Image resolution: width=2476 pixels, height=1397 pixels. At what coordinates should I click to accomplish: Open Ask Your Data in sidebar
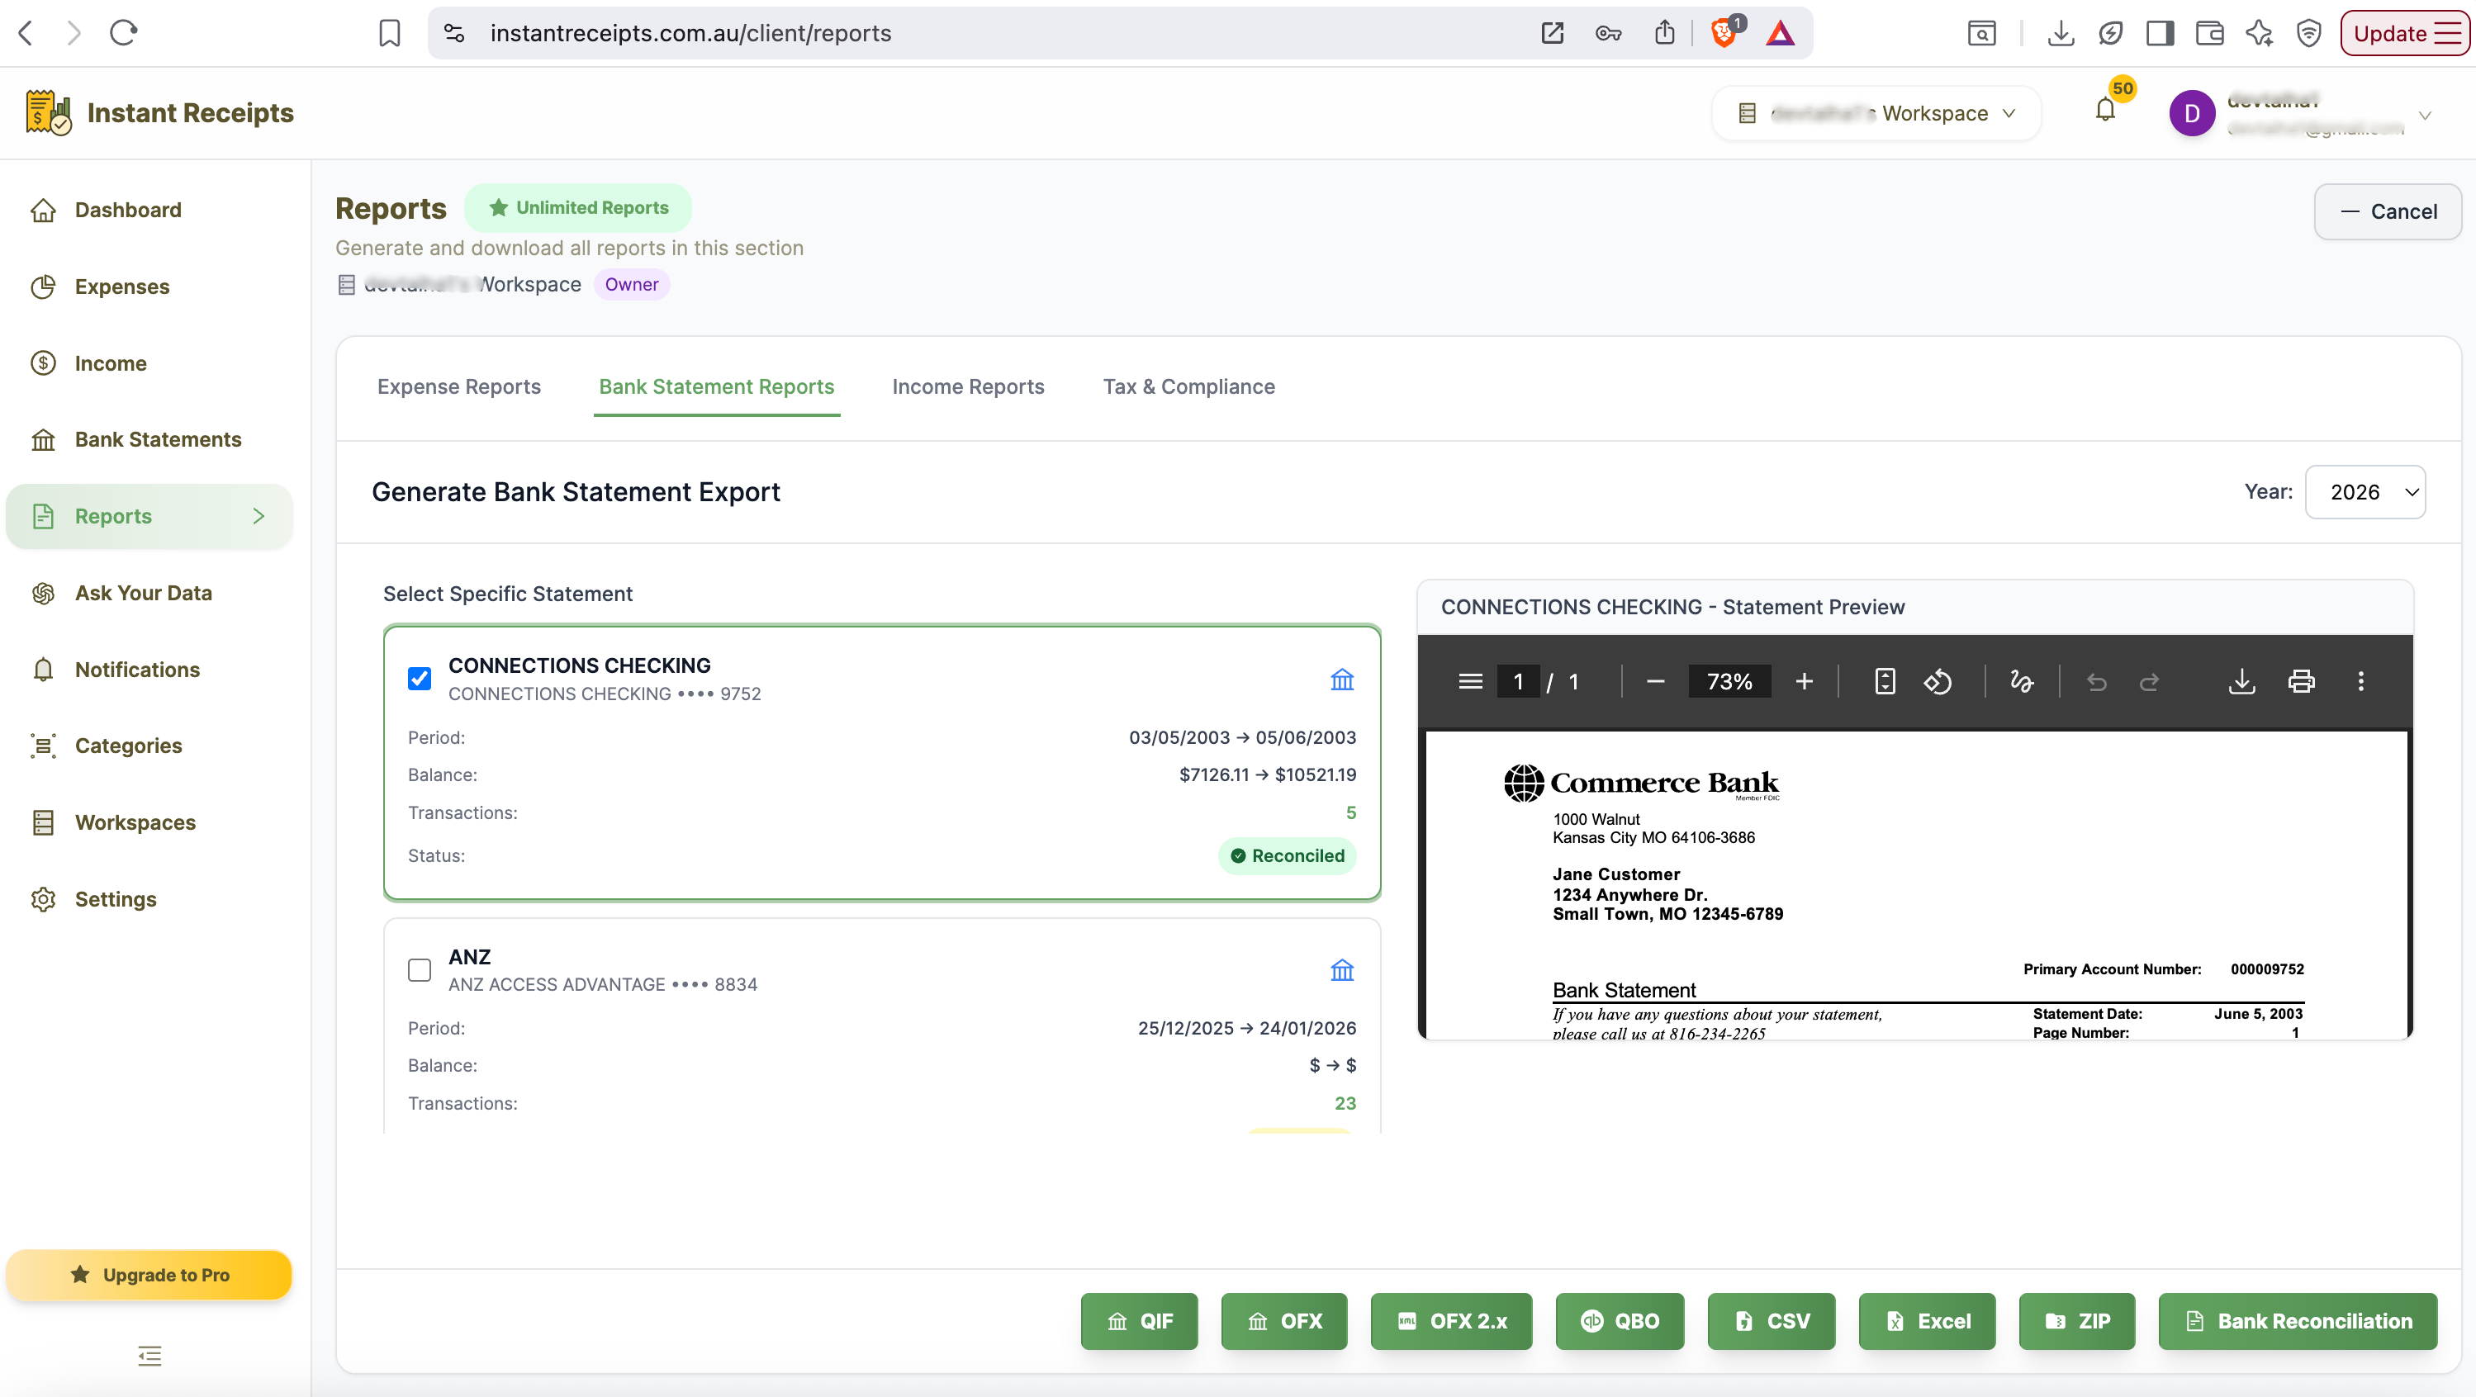(x=149, y=593)
